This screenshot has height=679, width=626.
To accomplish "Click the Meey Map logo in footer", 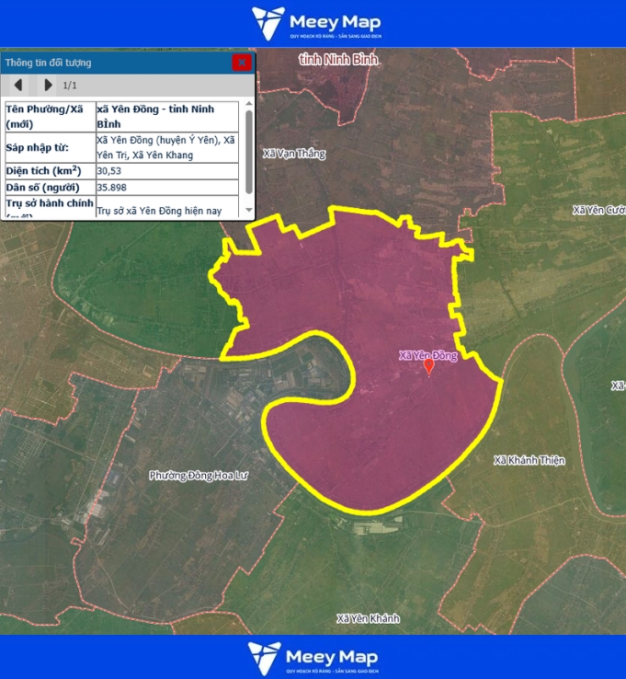I will pos(313,658).
